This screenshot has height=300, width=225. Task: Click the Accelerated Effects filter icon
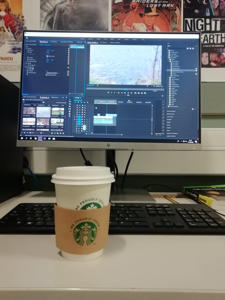click(187, 48)
